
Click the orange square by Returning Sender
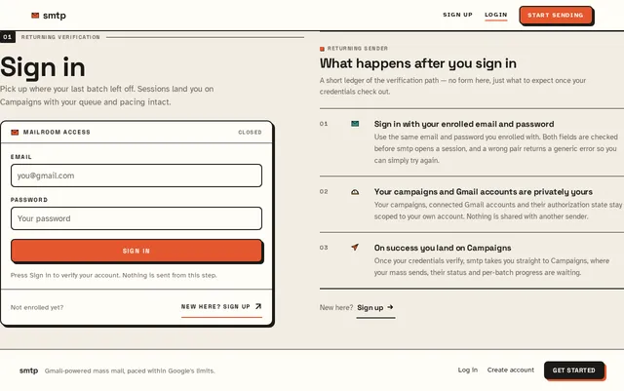coord(322,49)
